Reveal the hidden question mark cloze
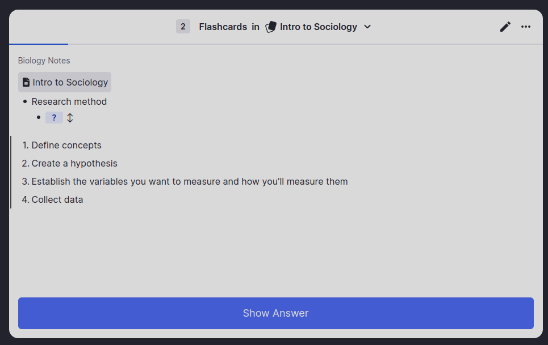The image size is (548, 345). pyautogui.click(x=54, y=118)
